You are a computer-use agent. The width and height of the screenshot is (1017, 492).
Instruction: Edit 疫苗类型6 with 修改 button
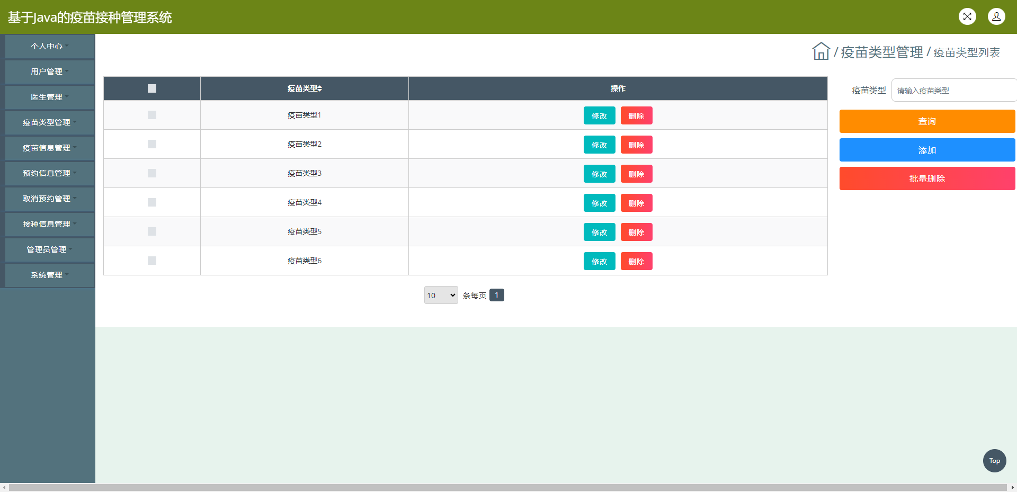(x=599, y=261)
